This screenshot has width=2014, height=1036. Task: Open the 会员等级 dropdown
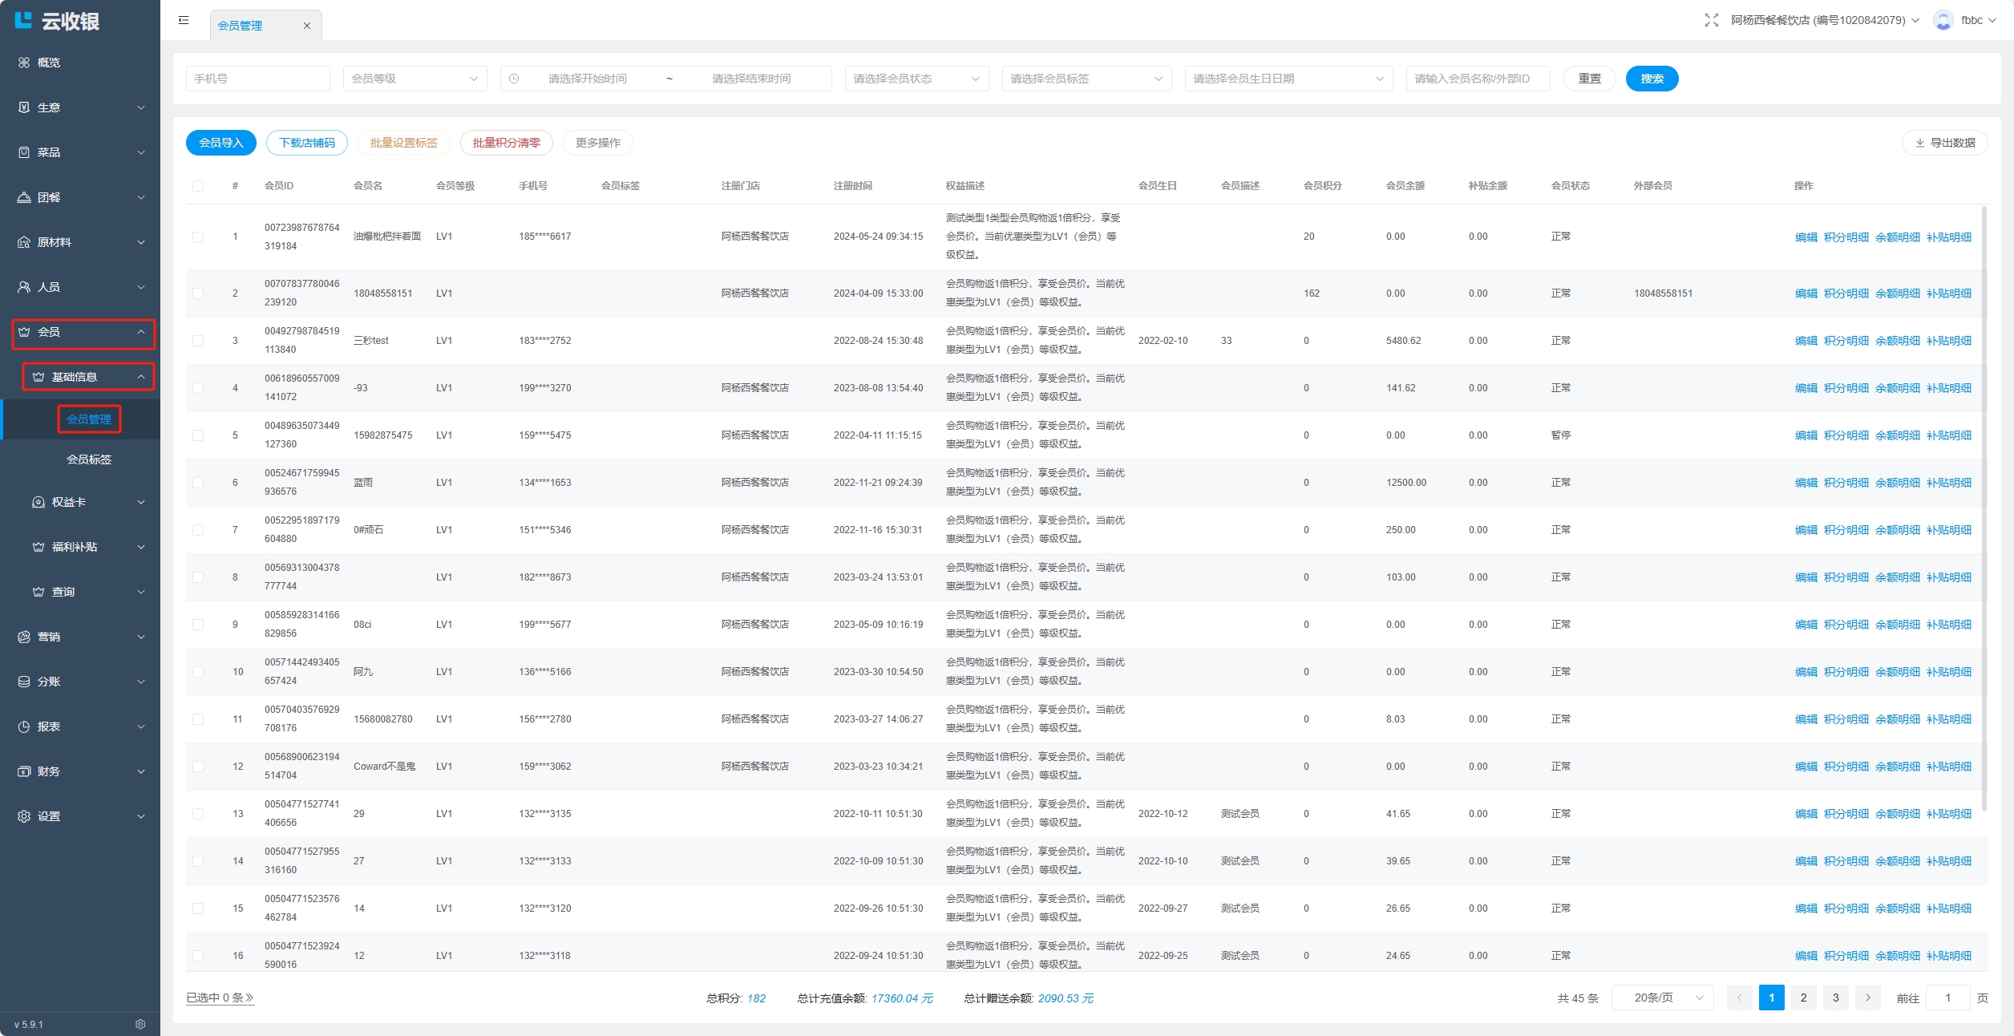415,79
